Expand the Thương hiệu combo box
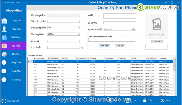This screenshot has height=105, width=182. [x=78, y=34]
